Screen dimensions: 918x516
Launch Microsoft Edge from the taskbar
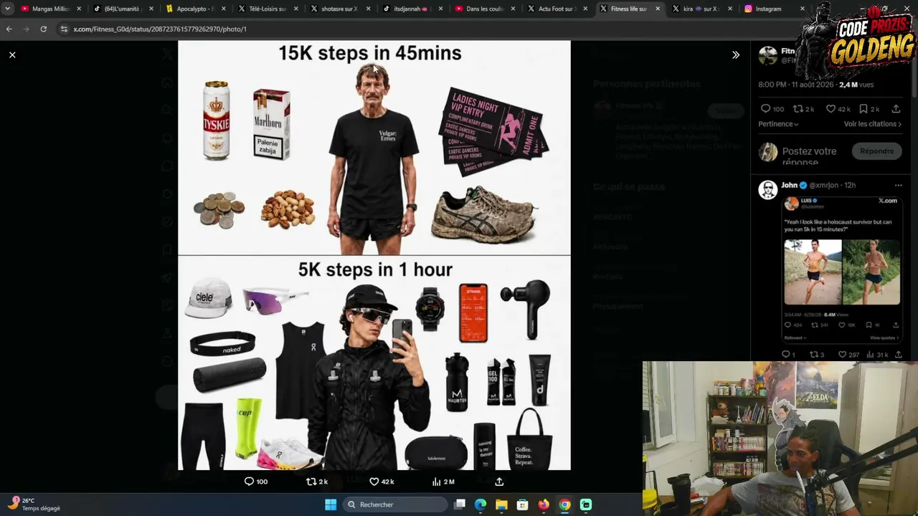pyautogui.click(x=481, y=505)
